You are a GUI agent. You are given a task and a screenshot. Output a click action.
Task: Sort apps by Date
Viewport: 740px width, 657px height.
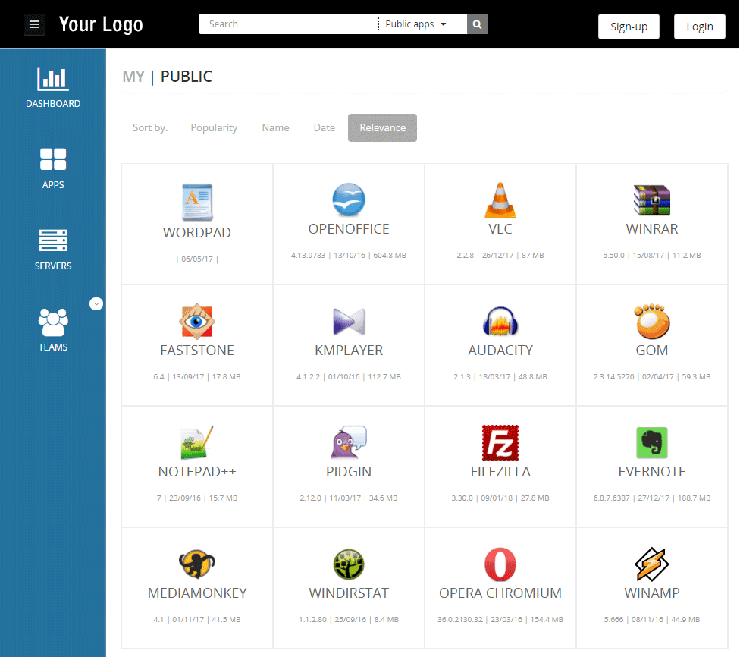325,127
